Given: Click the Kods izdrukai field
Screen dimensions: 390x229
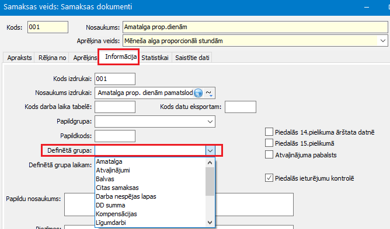Looking at the screenshot, I should [115, 79].
